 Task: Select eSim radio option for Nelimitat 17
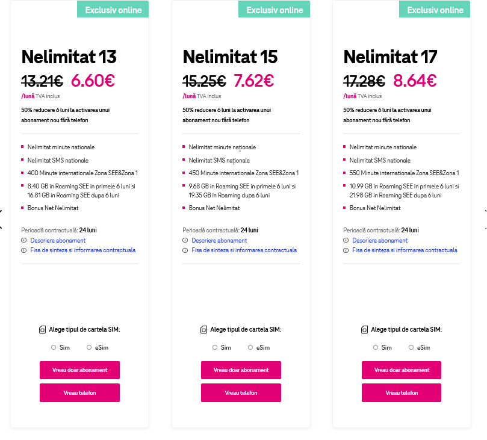click(411, 347)
